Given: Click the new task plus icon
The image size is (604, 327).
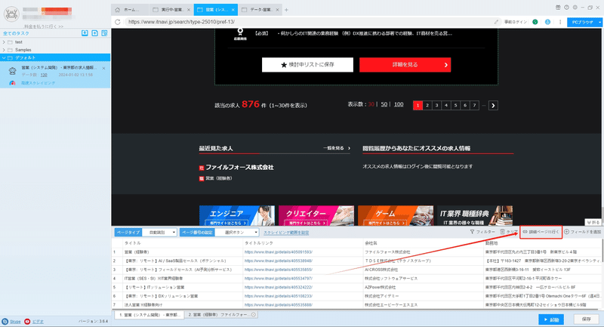Looking at the screenshot, I should click(x=94, y=33).
